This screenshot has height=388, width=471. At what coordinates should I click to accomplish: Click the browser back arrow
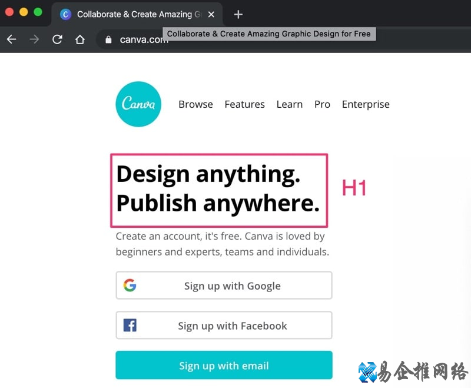pos(11,39)
